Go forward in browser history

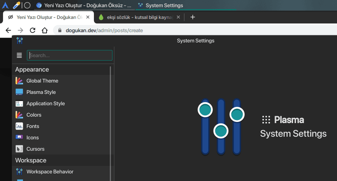tap(20, 30)
